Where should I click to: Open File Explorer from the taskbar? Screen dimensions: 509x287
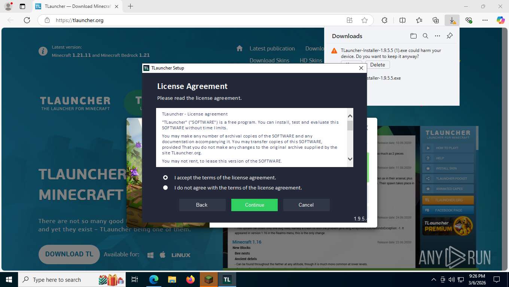click(172, 280)
